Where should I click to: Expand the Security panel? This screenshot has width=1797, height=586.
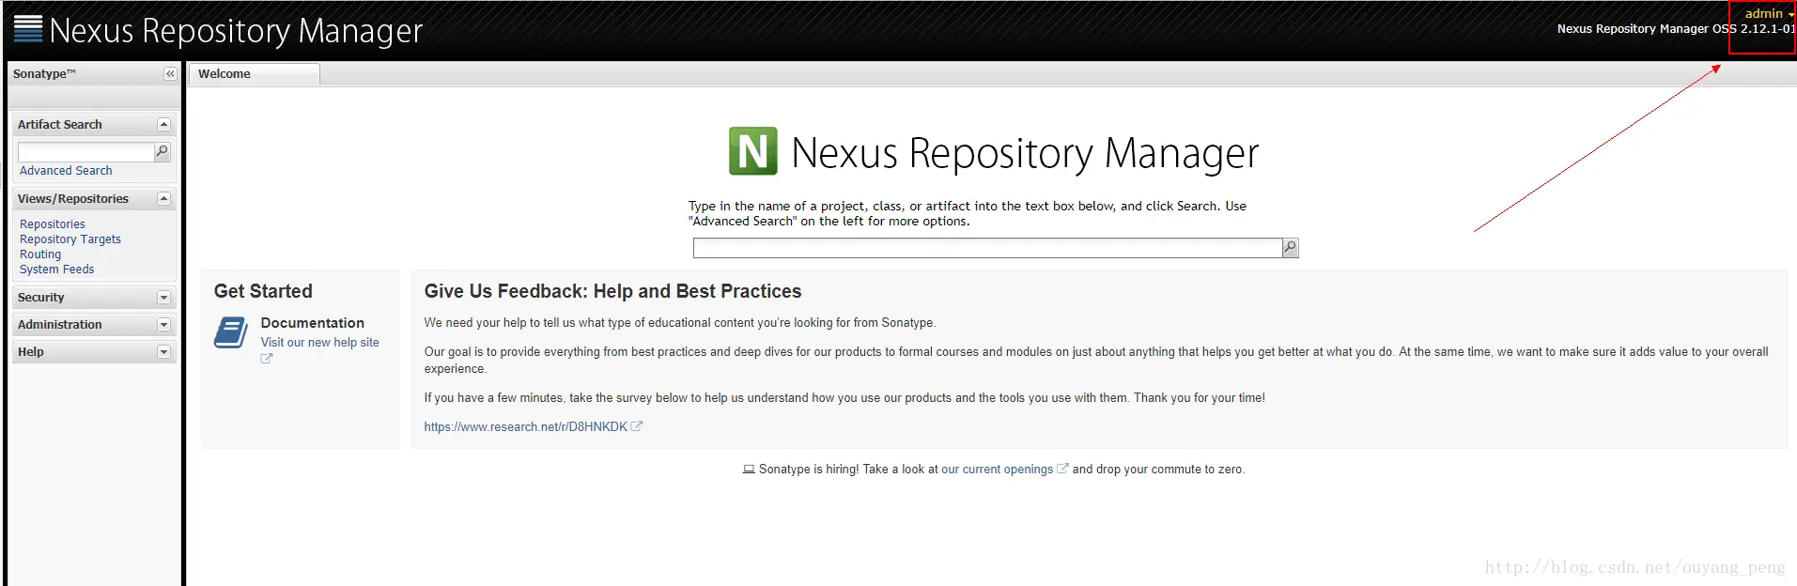[x=163, y=298]
